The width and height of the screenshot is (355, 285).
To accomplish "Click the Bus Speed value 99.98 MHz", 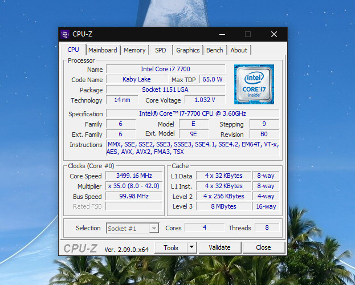I will tap(134, 196).
